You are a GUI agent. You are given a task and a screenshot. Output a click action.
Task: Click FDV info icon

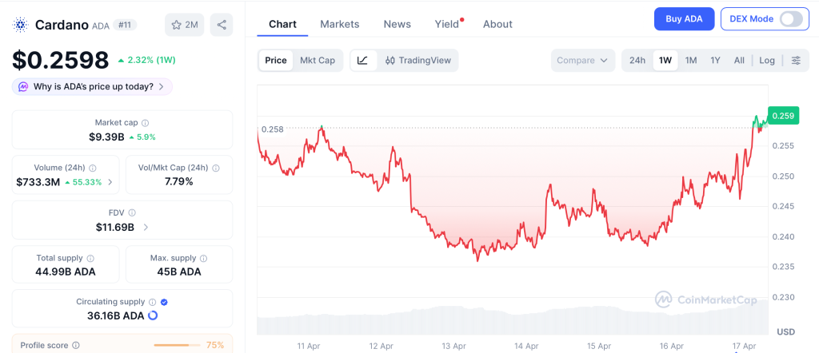pyautogui.click(x=132, y=213)
